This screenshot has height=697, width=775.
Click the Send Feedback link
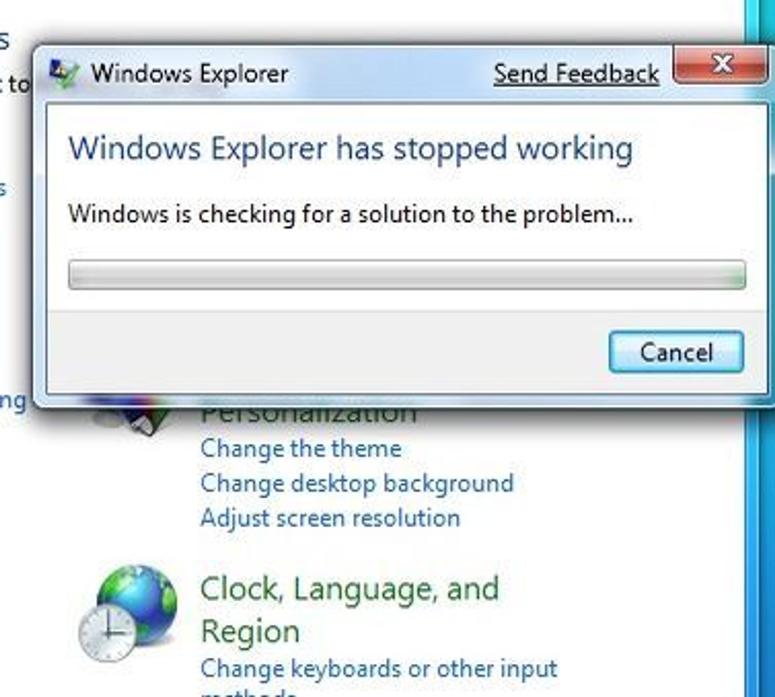[x=576, y=74]
